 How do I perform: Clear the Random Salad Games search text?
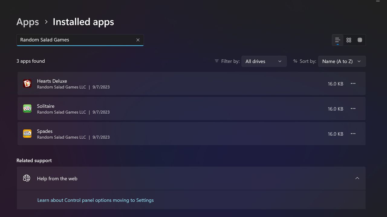tap(138, 40)
